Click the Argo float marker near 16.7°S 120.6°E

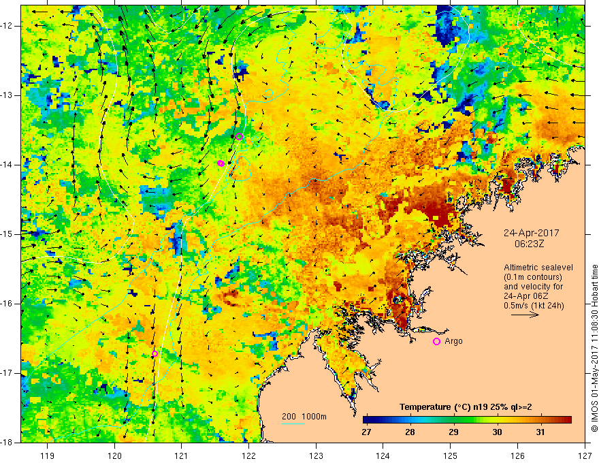[x=155, y=354]
